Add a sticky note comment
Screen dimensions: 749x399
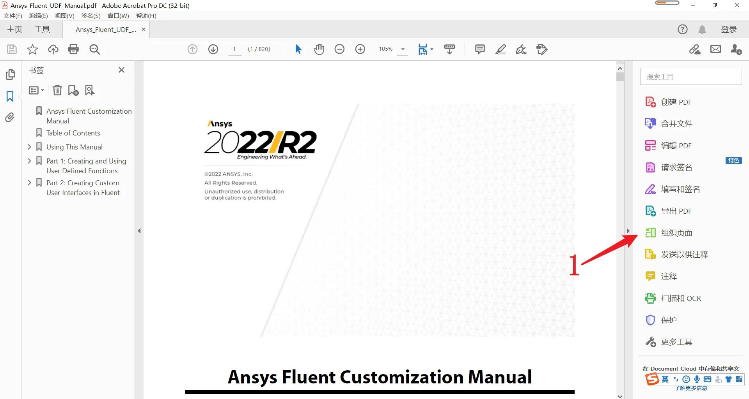point(480,49)
